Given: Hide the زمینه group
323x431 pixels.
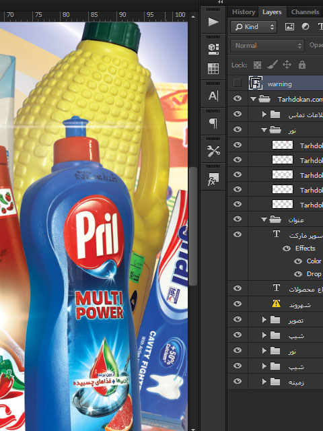Looking at the screenshot, I should (x=238, y=381).
